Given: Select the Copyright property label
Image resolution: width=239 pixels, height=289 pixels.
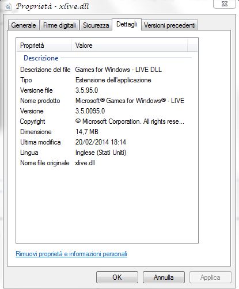Looking at the screenshot, I should (x=32, y=121).
